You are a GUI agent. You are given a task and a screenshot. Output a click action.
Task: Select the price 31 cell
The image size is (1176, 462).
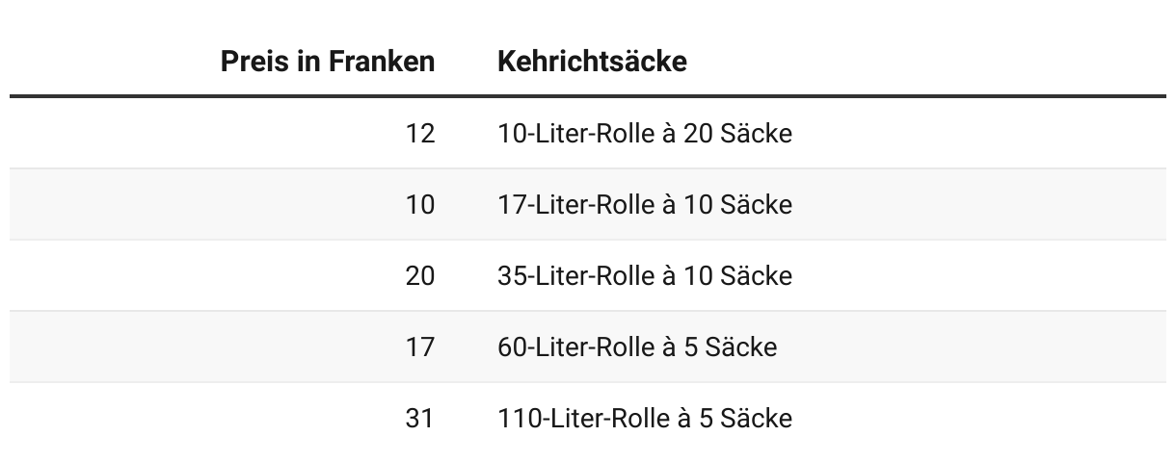click(x=420, y=419)
